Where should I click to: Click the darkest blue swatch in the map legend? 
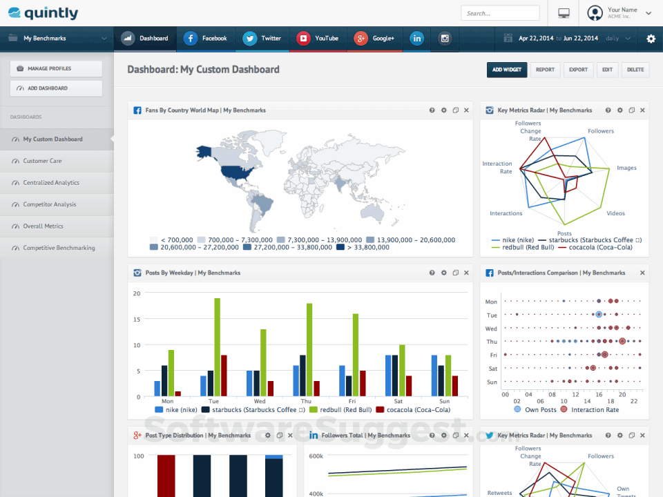339,247
